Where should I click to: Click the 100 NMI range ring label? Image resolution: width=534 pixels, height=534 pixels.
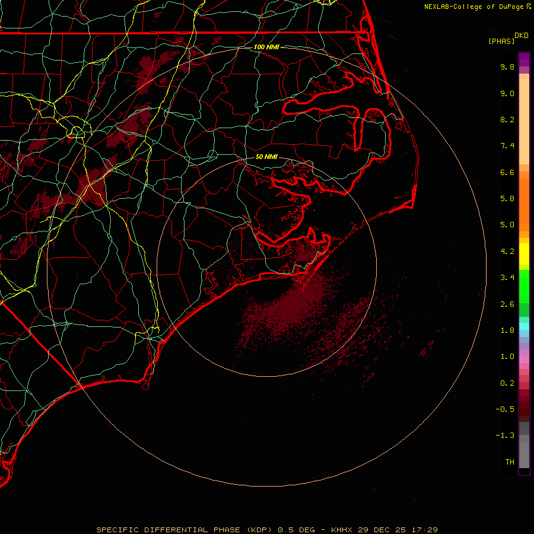266,47
